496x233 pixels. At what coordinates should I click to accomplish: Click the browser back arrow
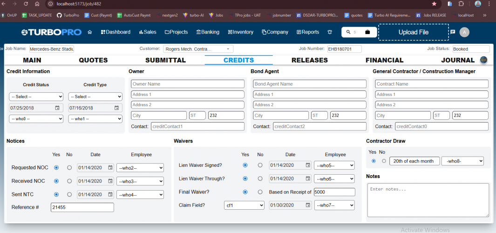pyautogui.click(x=3, y=4)
